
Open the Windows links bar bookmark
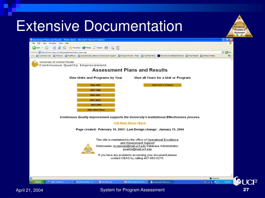pos(58,56)
